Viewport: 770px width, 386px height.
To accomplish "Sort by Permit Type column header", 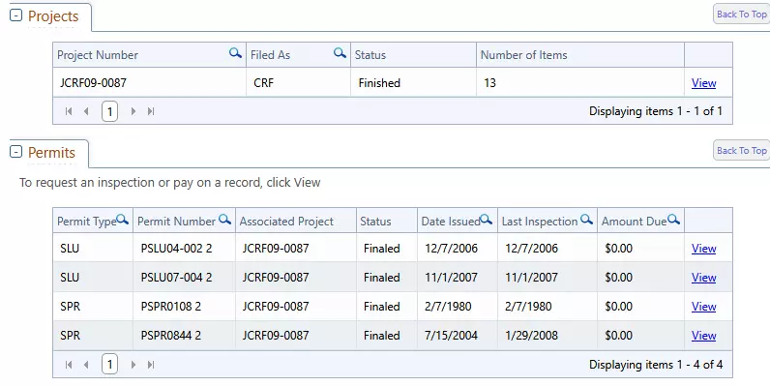I will (86, 222).
